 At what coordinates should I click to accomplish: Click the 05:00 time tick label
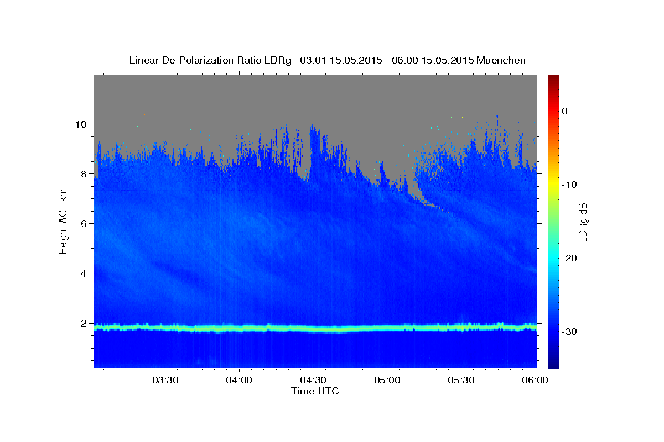[387, 381]
